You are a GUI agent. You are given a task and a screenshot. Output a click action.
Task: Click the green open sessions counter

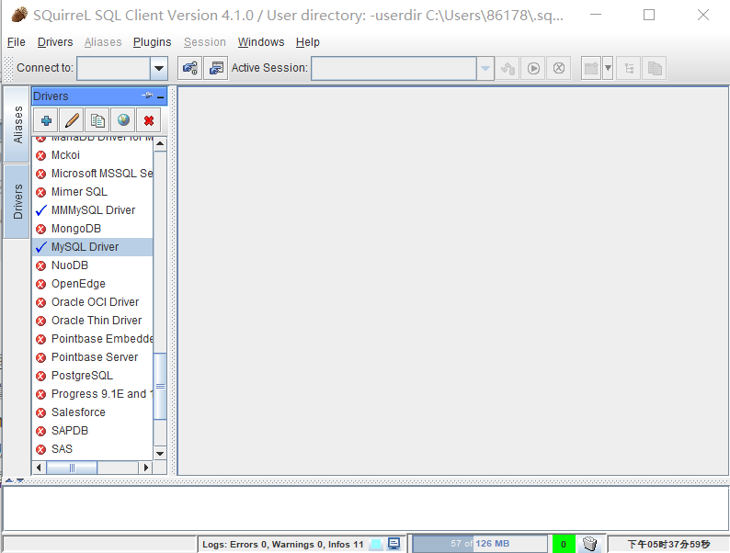pos(564,544)
